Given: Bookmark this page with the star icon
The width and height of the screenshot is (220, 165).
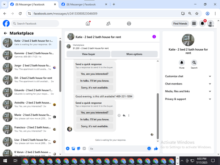Looking at the screenshot, I should tap(197, 14).
